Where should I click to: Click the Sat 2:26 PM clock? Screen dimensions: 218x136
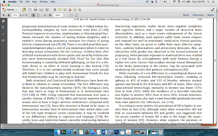[x=198, y=1]
